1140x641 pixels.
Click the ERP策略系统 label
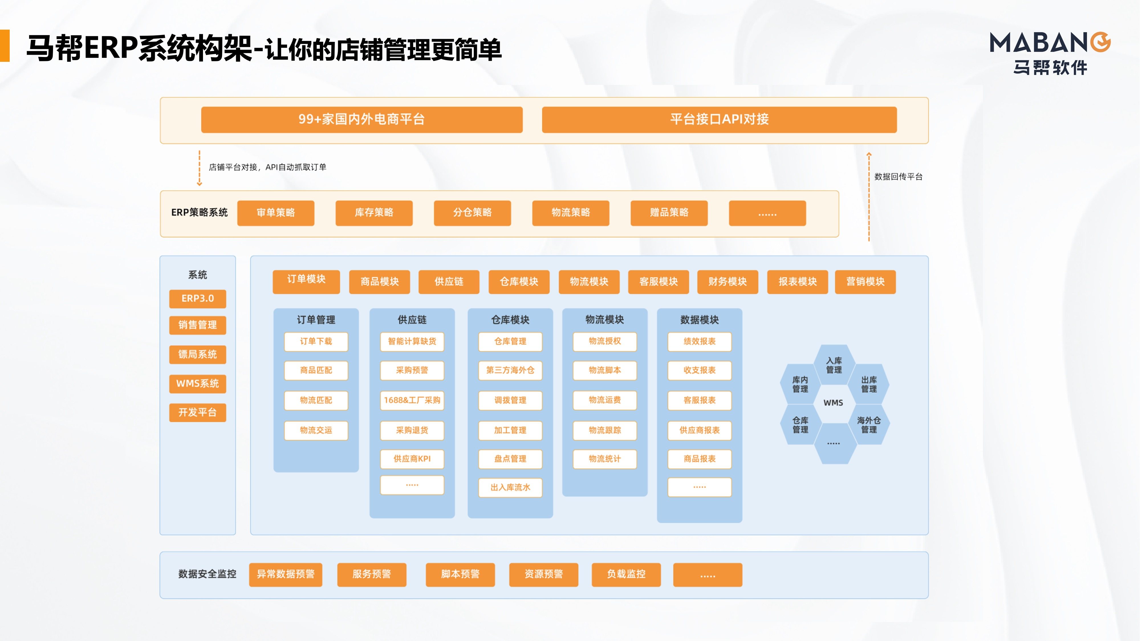tap(199, 213)
